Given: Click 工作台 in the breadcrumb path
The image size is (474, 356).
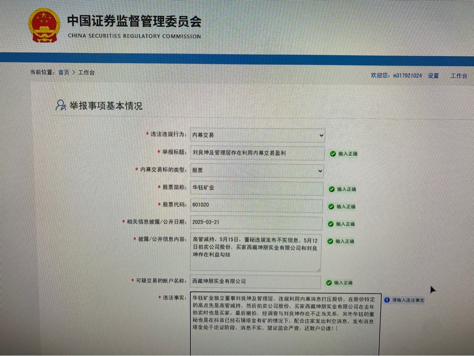Looking at the screenshot, I should pos(87,73).
